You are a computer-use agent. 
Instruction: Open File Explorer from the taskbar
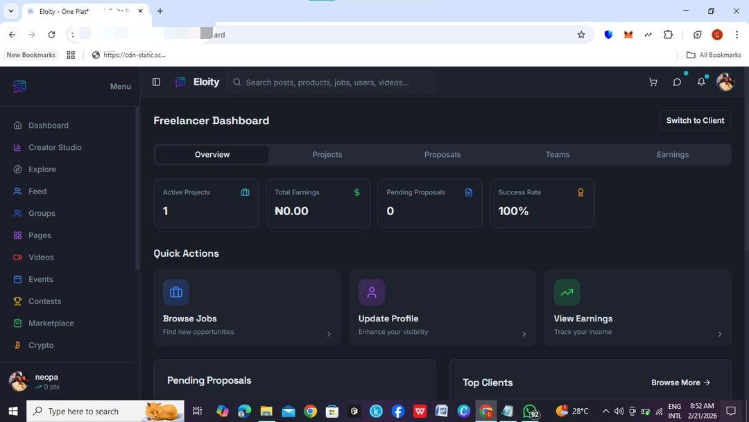coord(266,411)
